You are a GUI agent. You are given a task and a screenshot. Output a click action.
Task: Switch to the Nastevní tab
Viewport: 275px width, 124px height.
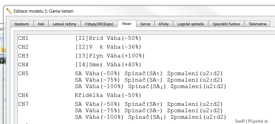(22, 24)
